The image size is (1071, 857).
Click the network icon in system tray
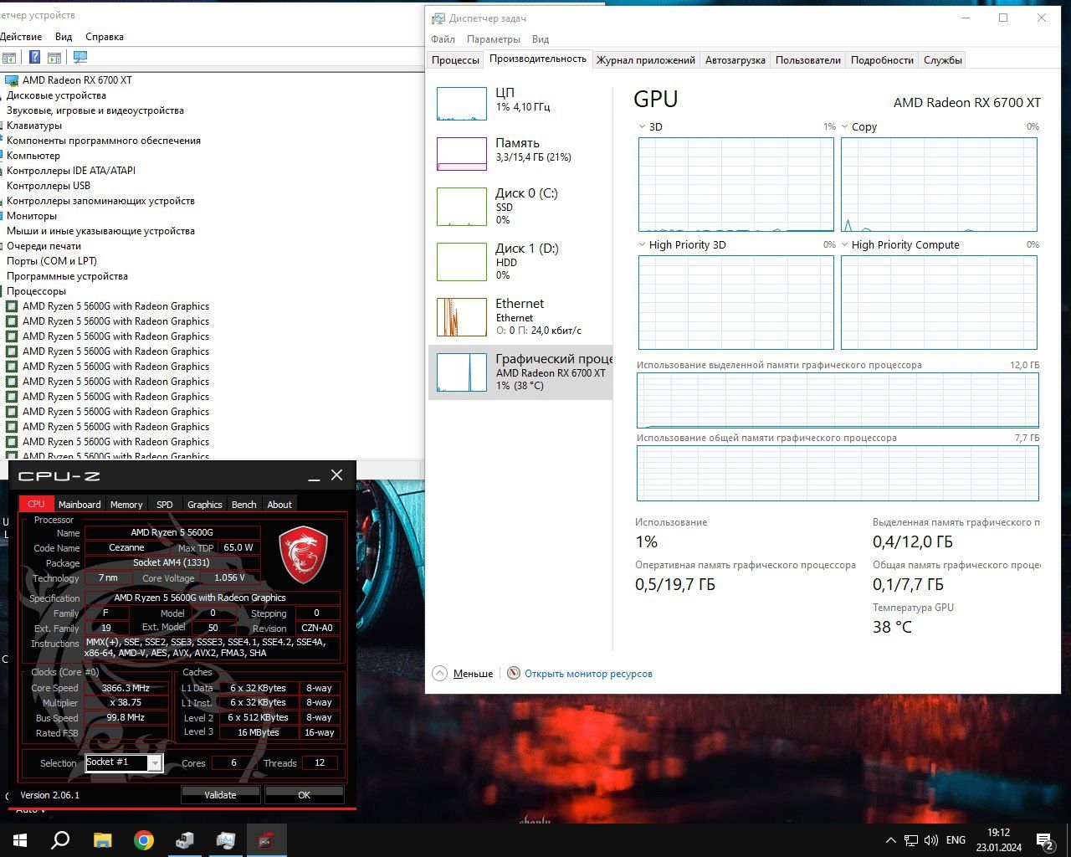tap(910, 840)
